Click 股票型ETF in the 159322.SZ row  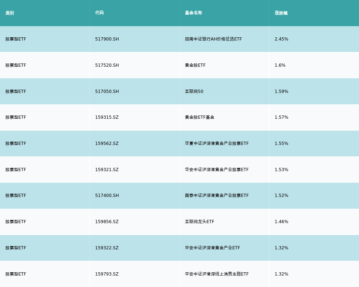click(x=16, y=248)
